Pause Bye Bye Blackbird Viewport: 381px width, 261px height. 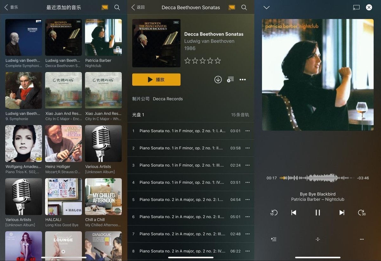click(317, 213)
